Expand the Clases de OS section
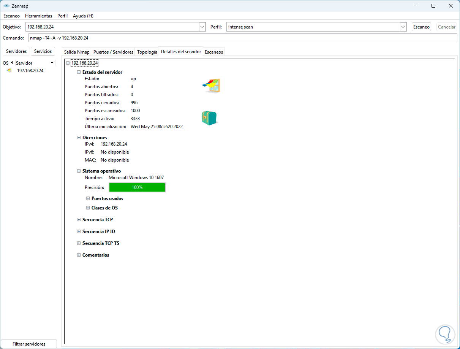The height and width of the screenshot is (349, 460). pyautogui.click(x=88, y=208)
